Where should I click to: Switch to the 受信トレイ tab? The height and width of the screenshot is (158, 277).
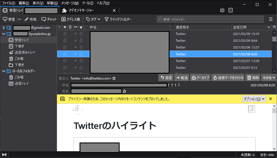coord(30,10)
